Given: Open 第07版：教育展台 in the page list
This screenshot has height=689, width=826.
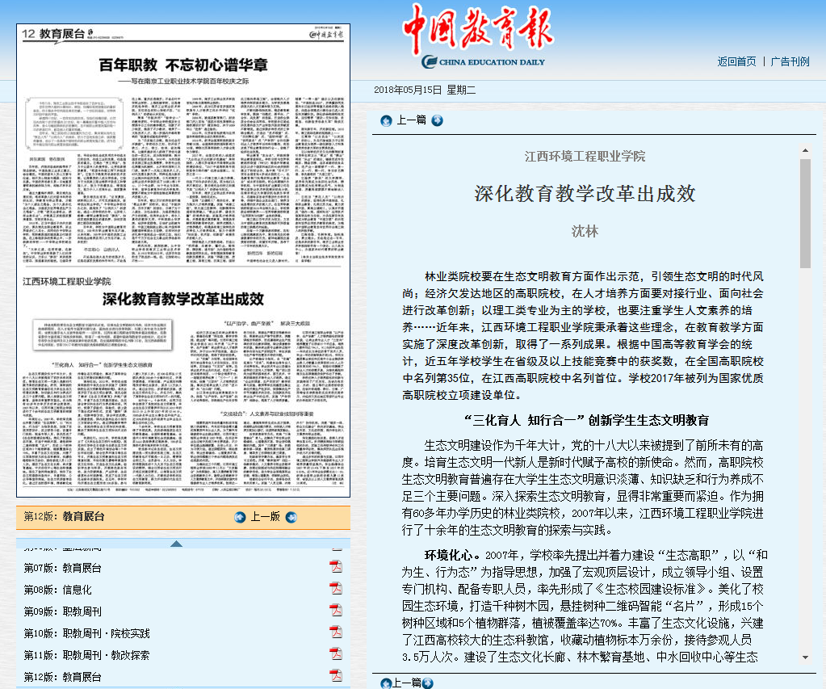Looking at the screenshot, I should pos(63,569).
